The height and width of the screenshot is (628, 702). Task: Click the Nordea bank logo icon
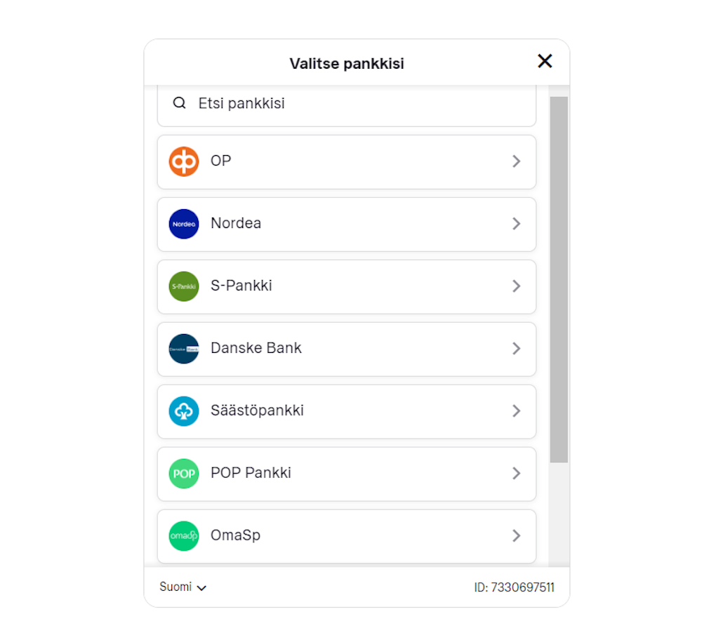click(x=184, y=224)
